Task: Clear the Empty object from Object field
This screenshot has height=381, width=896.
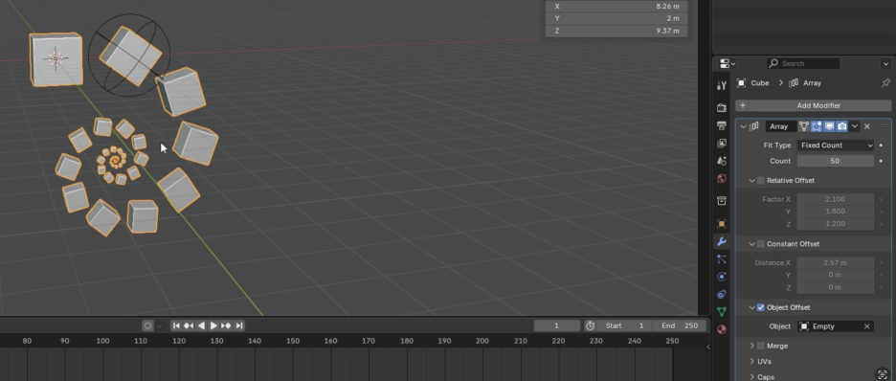Action: (x=867, y=326)
